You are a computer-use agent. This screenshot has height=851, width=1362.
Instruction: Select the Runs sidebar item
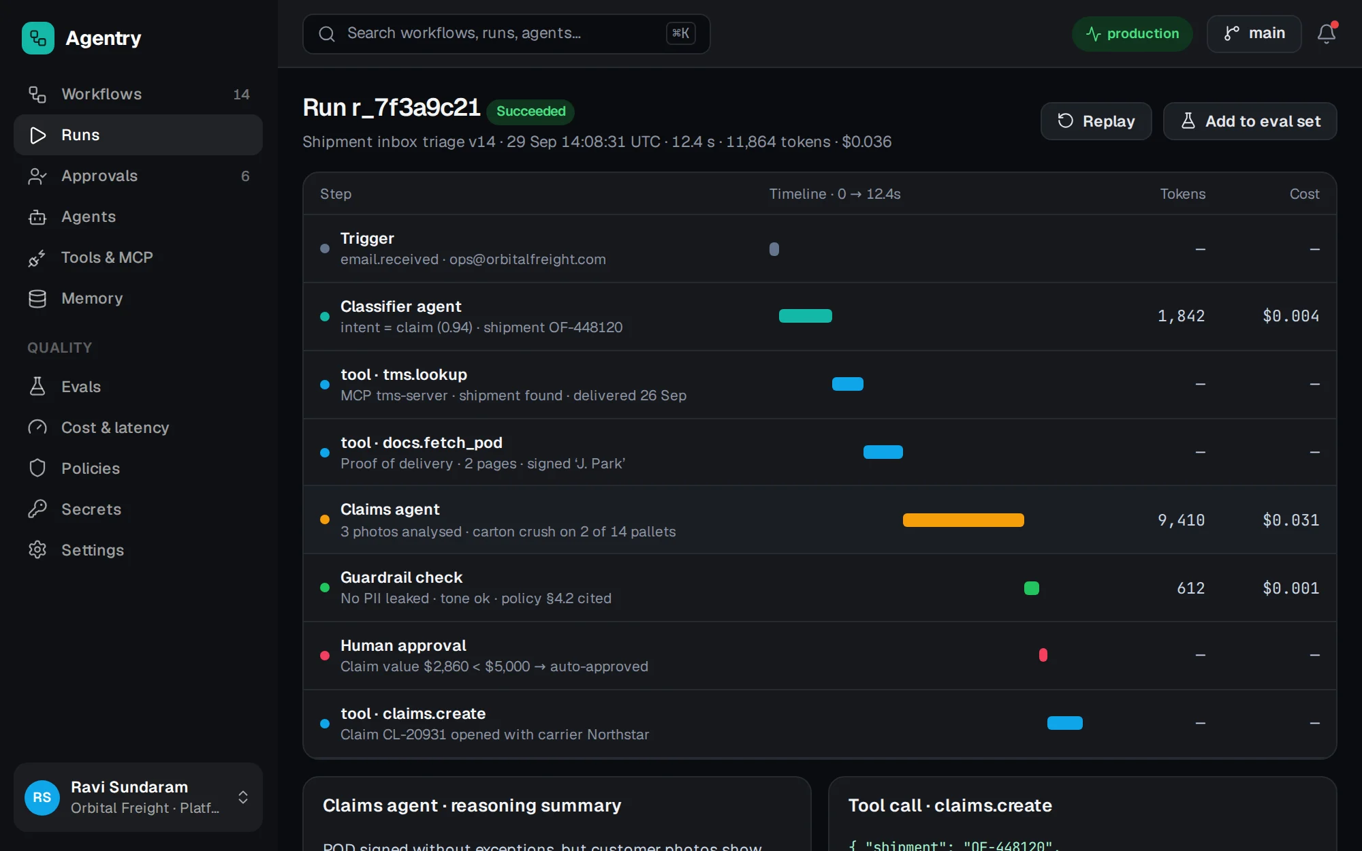click(x=138, y=135)
